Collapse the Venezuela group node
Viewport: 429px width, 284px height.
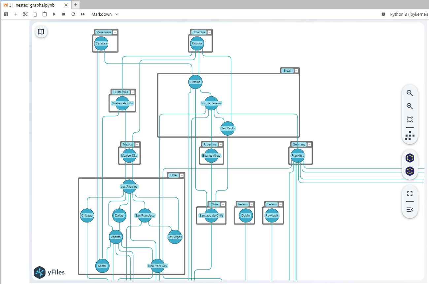coord(115,32)
